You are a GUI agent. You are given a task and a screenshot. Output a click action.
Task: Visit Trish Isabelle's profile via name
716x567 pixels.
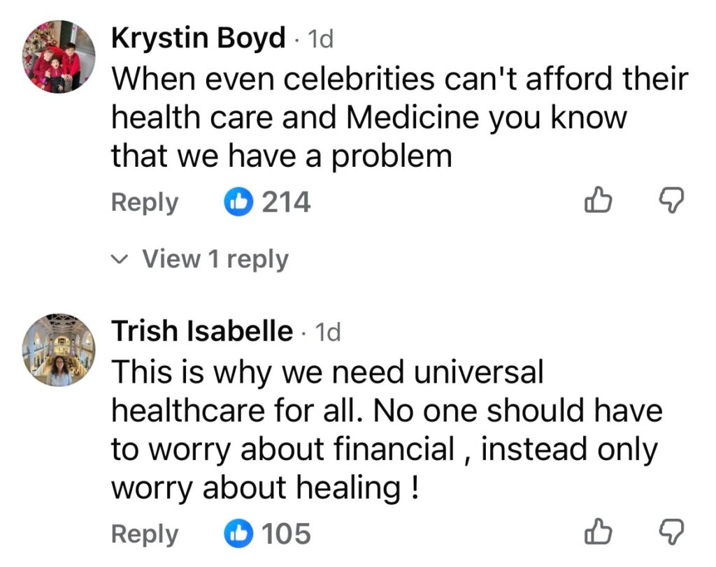click(x=202, y=331)
